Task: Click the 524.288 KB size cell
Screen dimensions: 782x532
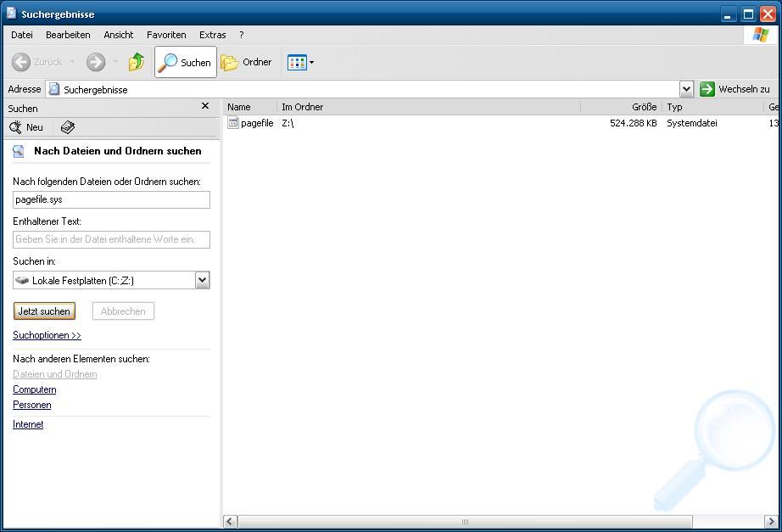Action: [x=634, y=123]
